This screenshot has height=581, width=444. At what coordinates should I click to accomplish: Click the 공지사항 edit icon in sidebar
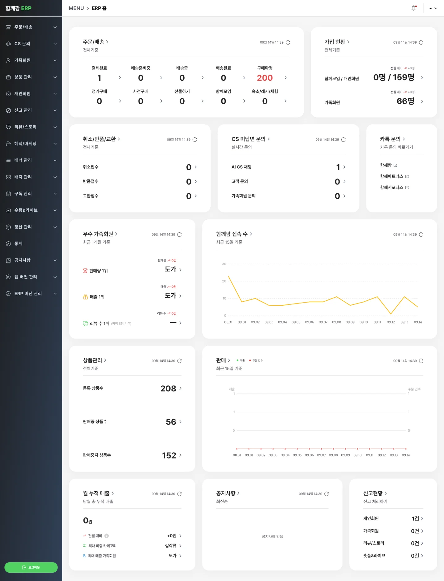coord(8,260)
